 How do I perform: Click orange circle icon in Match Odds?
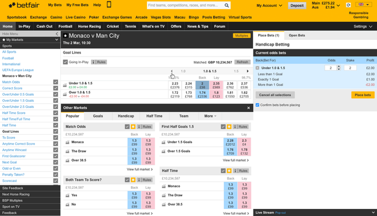click(x=133, y=127)
